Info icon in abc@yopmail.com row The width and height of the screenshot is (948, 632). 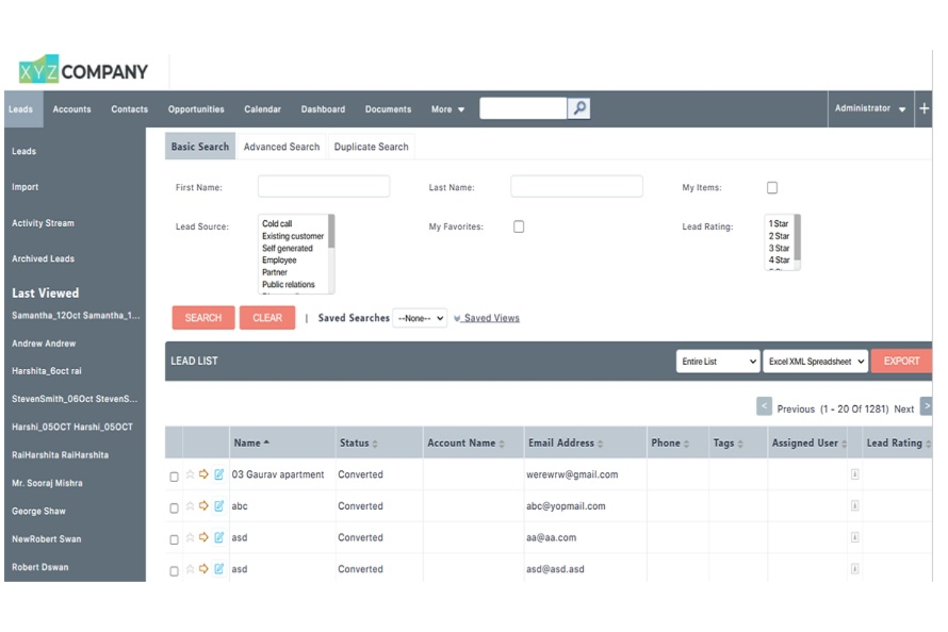[854, 506]
